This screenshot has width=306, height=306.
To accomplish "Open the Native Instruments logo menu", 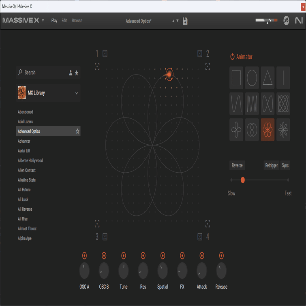I will pyautogui.click(x=299, y=20).
